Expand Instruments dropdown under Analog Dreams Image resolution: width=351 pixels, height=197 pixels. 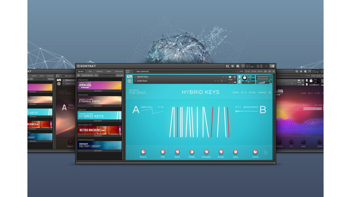coord(99,91)
